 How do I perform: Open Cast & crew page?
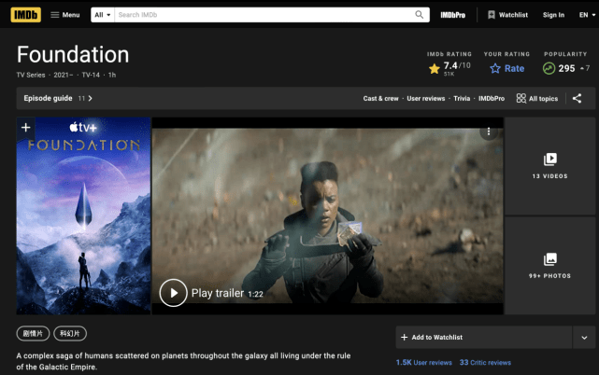point(380,99)
